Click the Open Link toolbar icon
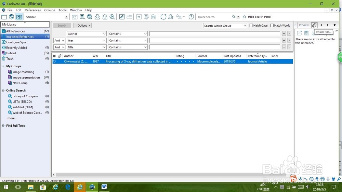Screen dimensions: 342x192 pyautogui.click(x=122, y=17)
